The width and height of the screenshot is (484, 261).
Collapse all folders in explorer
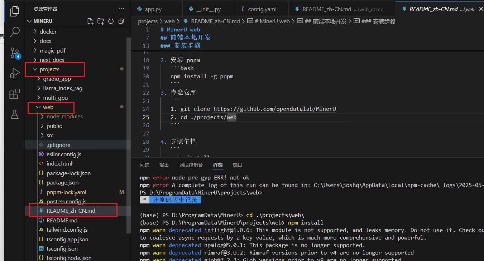[121, 21]
